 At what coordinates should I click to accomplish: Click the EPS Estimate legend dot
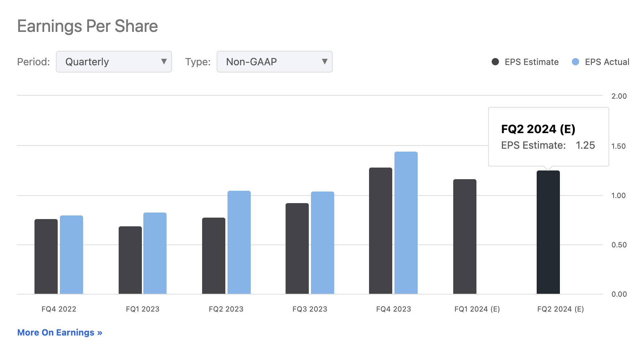point(496,62)
